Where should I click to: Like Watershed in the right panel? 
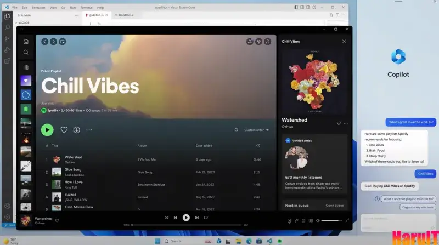[339, 123]
